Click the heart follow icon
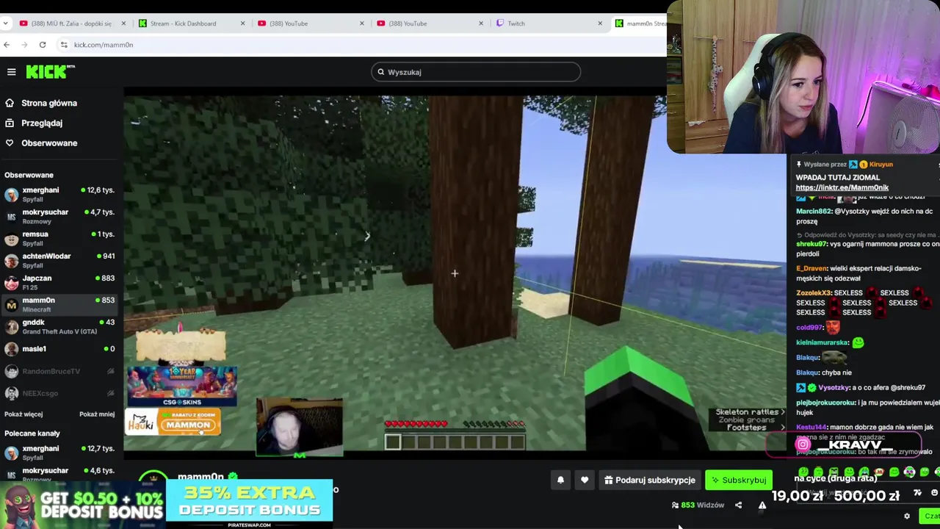This screenshot has width=940, height=529. coord(585,480)
